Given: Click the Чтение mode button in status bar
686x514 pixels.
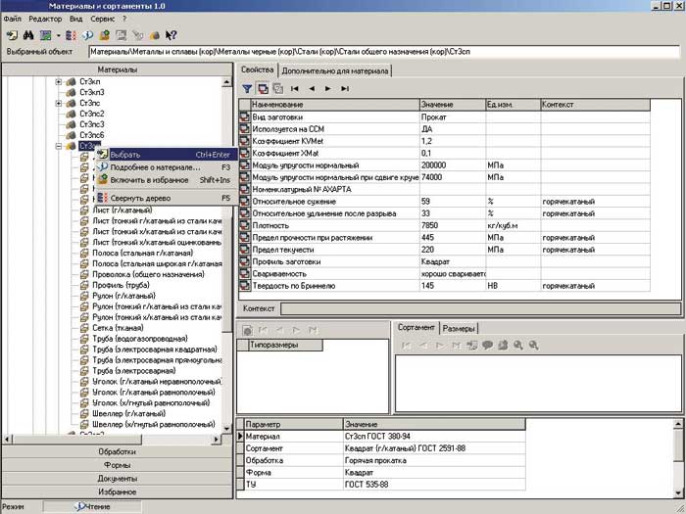Looking at the screenshot, I should 92,507.
